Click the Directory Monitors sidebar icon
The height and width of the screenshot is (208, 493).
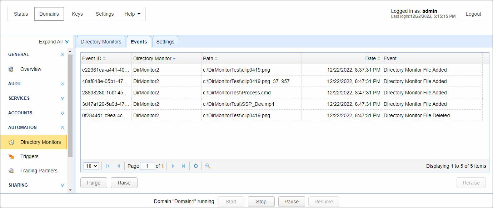point(11,142)
